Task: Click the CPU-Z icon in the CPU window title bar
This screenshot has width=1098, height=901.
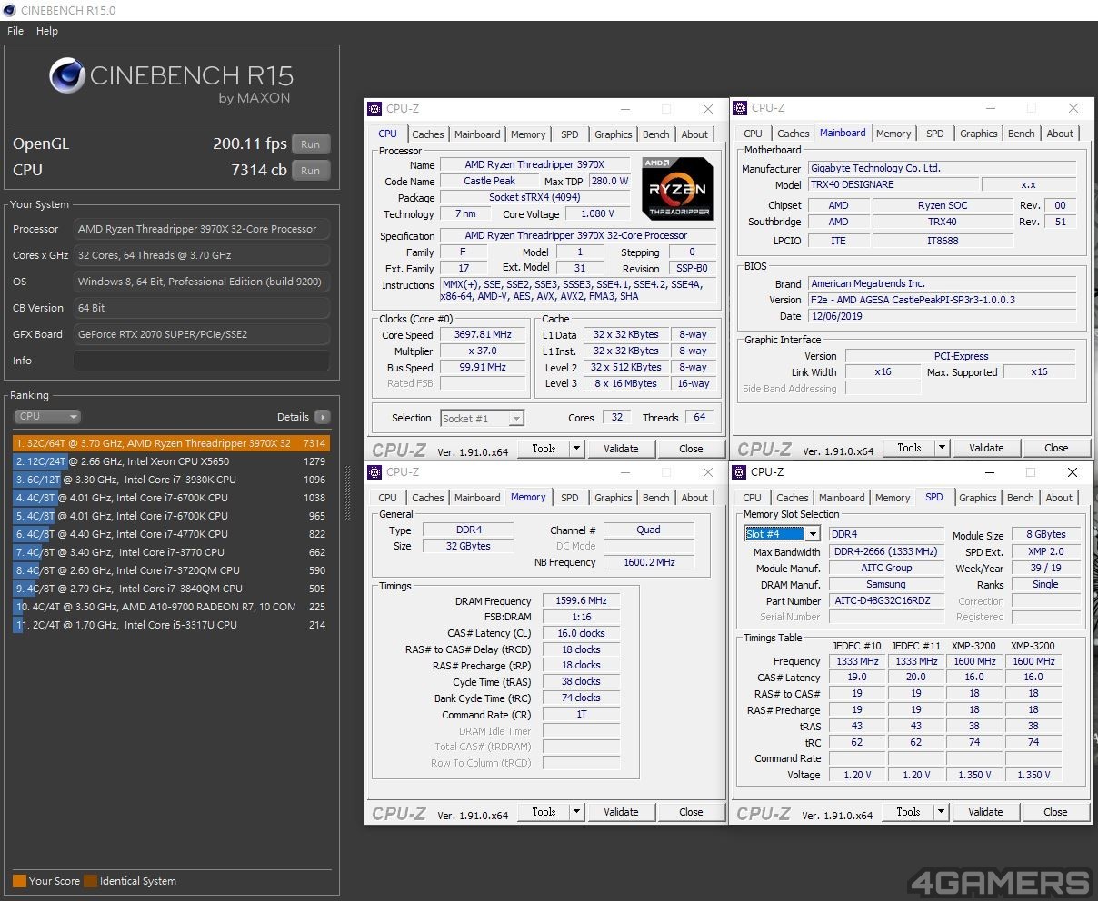Action: pos(374,109)
